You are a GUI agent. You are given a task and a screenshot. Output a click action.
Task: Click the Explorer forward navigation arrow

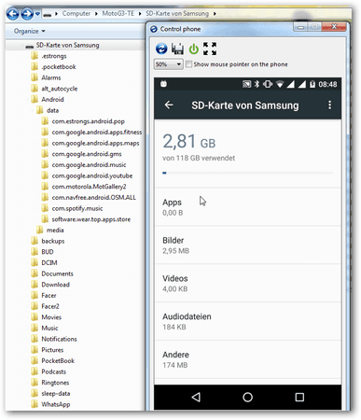pyautogui.click(x=27, y=14)
